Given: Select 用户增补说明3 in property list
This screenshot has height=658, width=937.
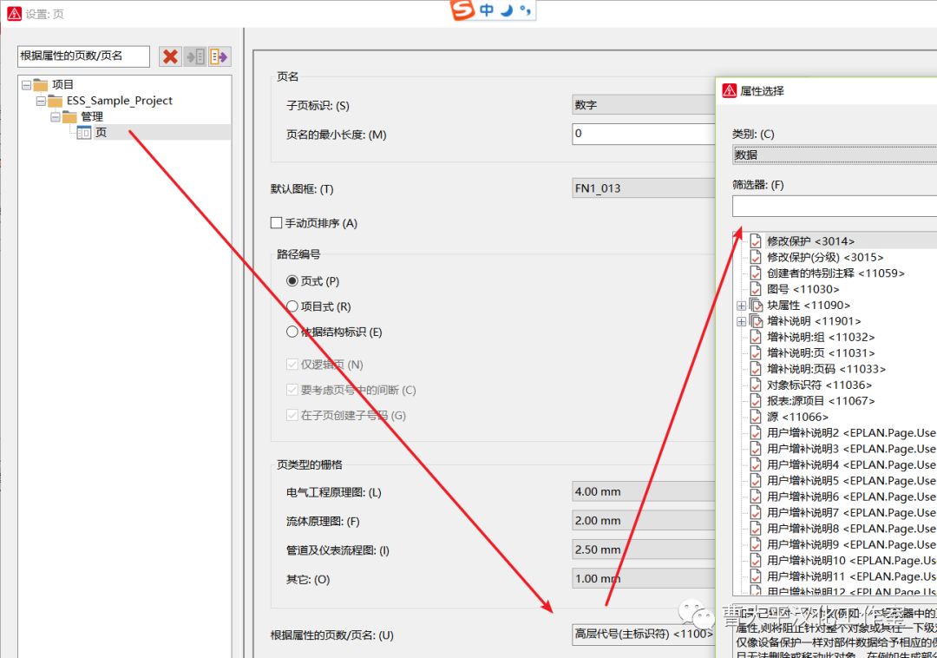Looking at the screenshot, I should tap(851, 449).
